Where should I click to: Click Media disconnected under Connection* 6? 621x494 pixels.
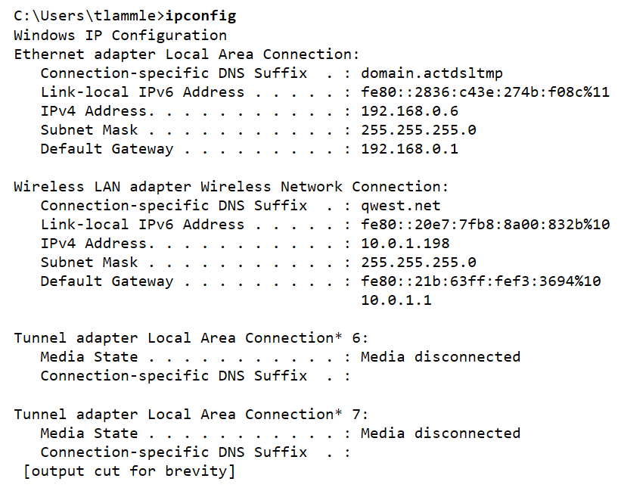(x=440, y=357)
